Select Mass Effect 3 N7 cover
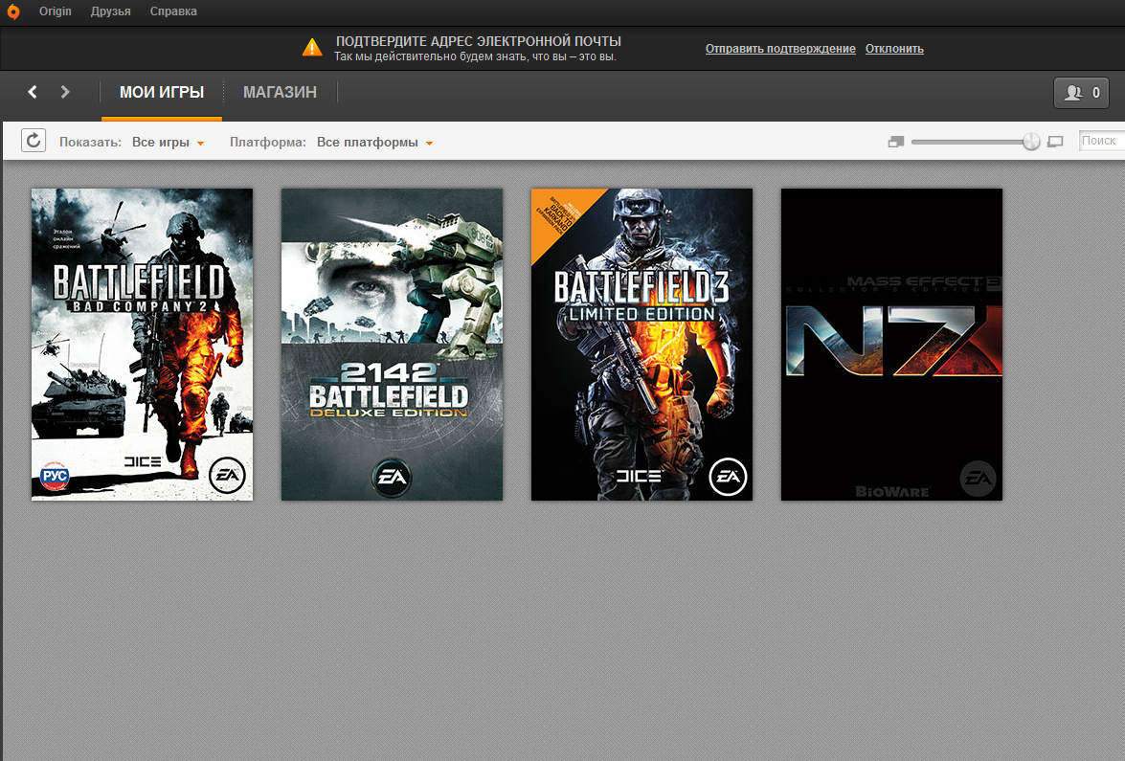 pyautogui.click(x=891, y=345)
